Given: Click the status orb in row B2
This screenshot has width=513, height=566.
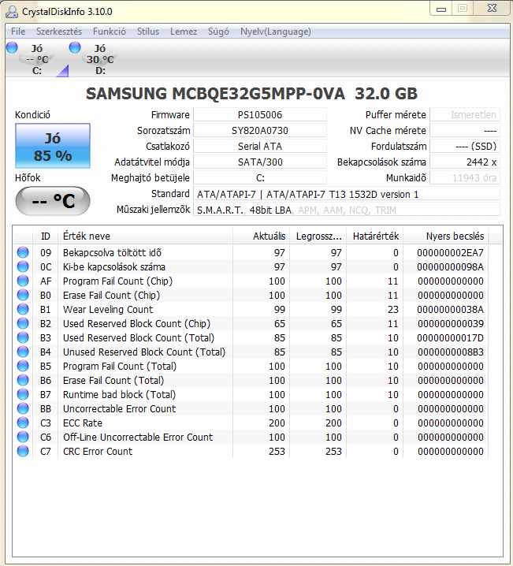Looking at the screenshot, I should coord(23,323).
